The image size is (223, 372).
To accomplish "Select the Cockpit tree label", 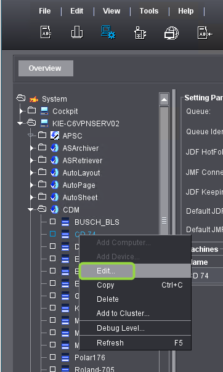I will [65, 111].
